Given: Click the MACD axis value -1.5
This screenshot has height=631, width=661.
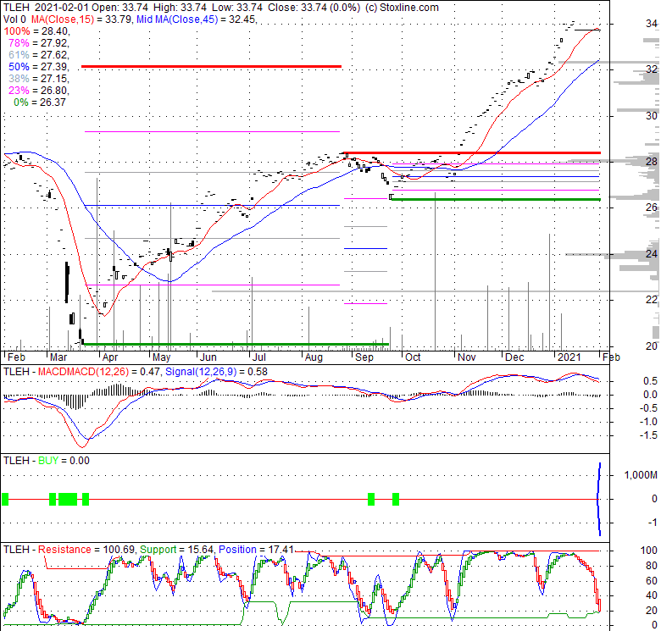Looking at the screenshot, I should point(648,435).
